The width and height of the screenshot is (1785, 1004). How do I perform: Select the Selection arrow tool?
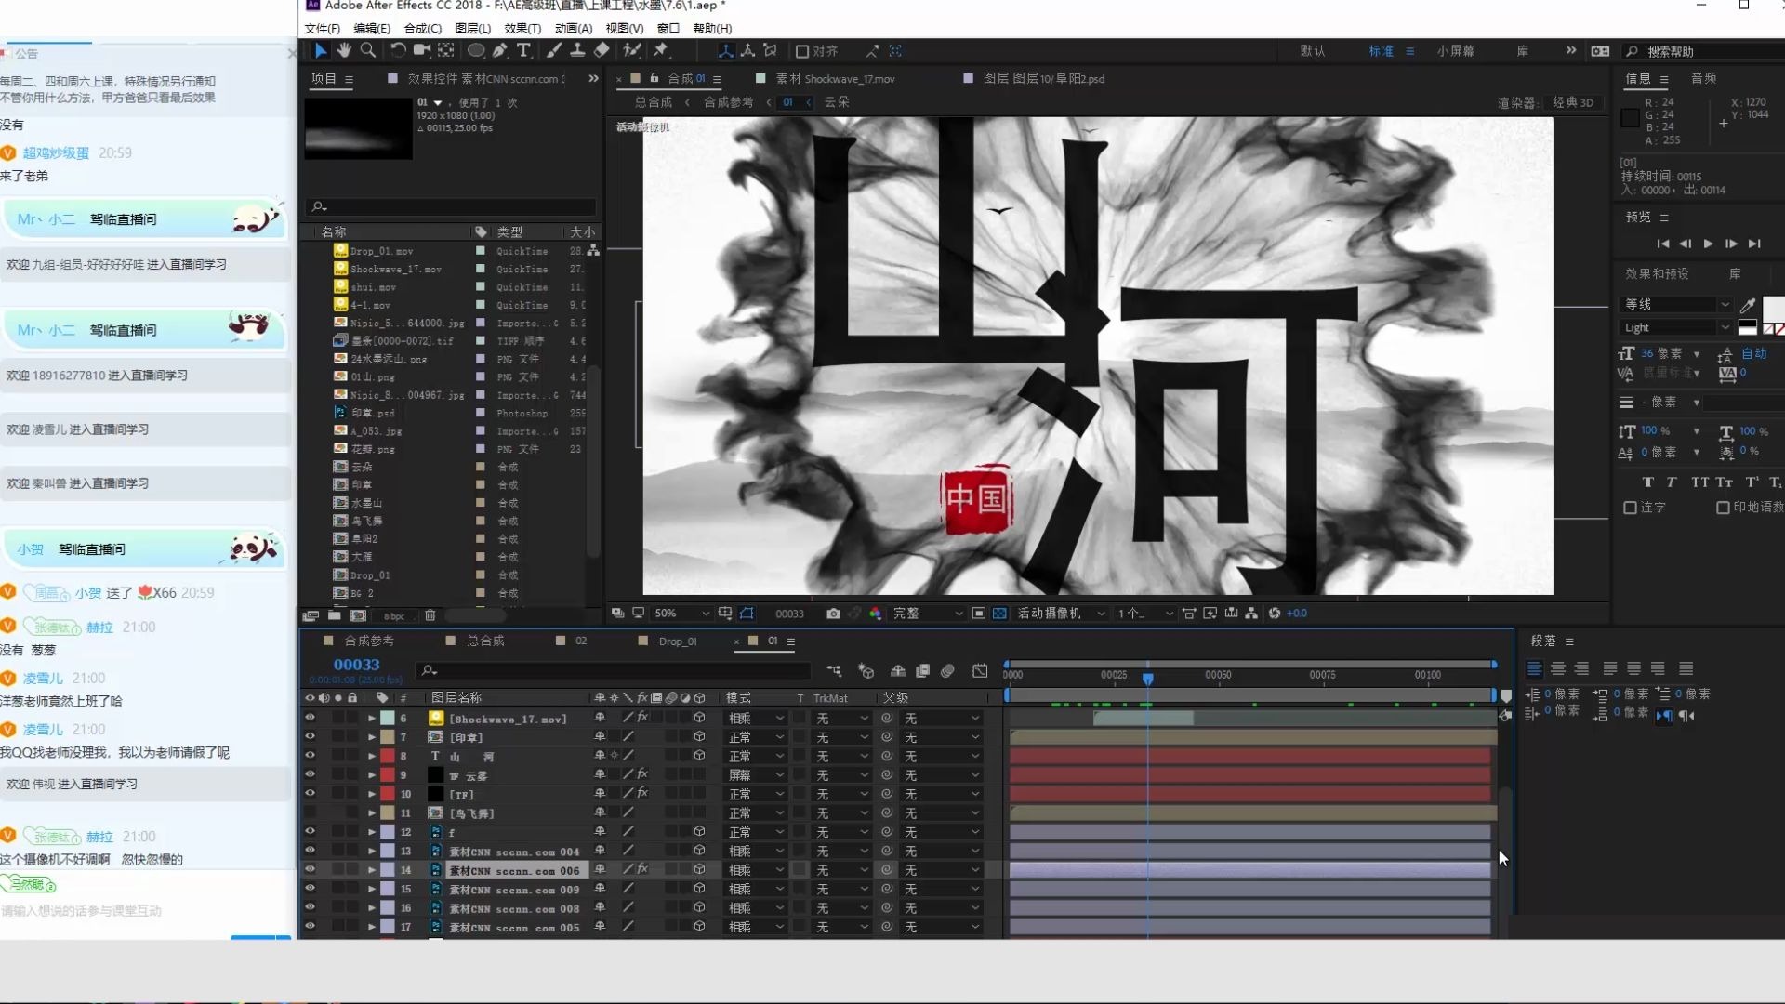click(x=321, y=50)
